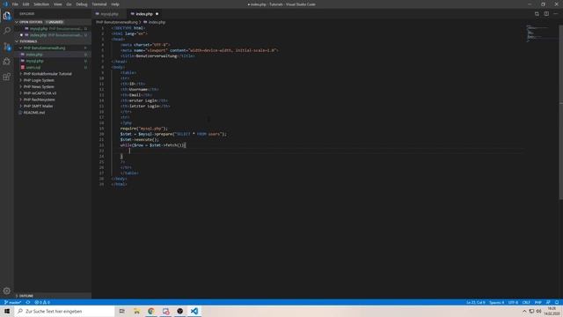Open users.sql in the file tree

[53, 67]
